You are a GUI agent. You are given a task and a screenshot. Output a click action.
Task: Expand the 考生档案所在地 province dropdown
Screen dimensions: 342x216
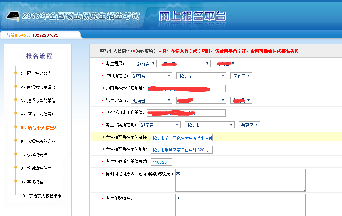(x=159, y=125)
